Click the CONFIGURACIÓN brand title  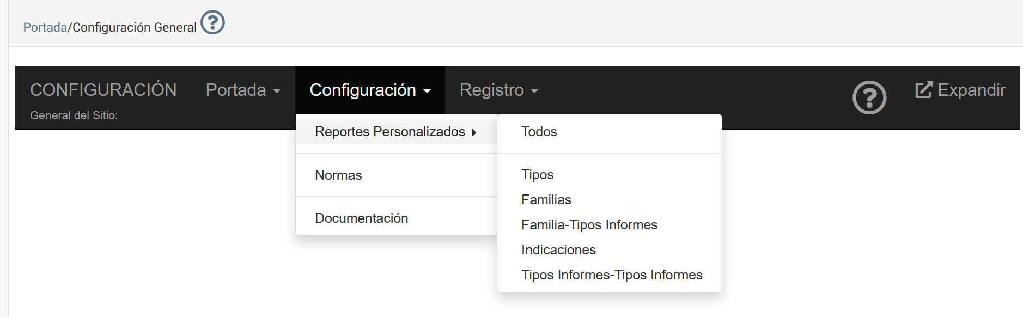(x=103, y=90)
